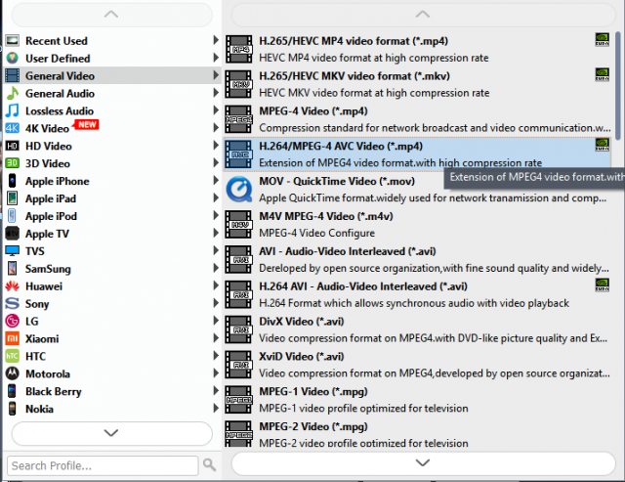Click the 4K Video icon
Image resolution: width=625 pixels, height=482 pixels.
pyautogui.click(x=13, y=128)
